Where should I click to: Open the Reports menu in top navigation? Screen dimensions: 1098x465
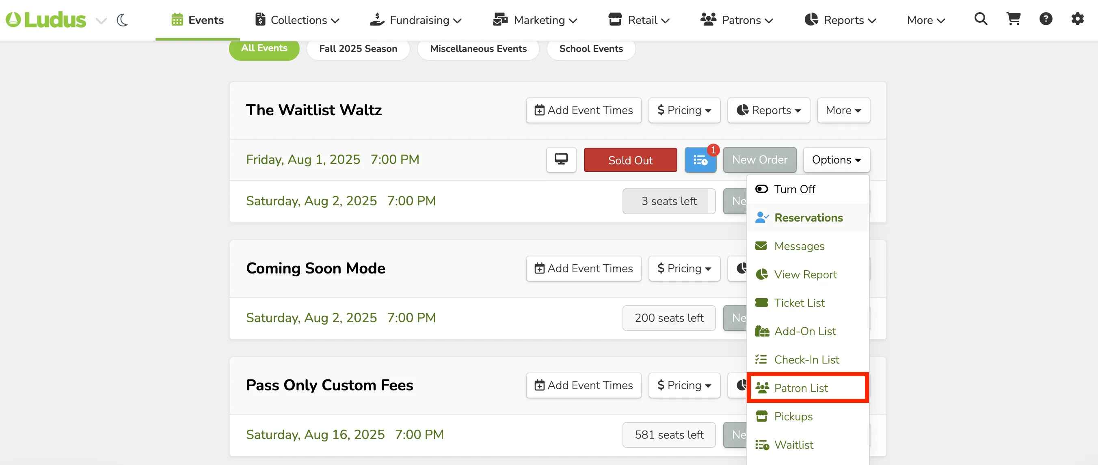pos(840,20)
